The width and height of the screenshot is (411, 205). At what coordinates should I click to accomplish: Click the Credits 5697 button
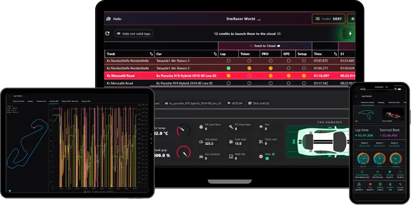pos(328,19)
